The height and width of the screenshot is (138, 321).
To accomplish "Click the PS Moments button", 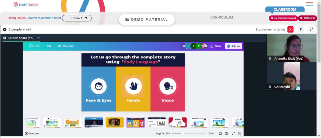I will click(308, 18).
